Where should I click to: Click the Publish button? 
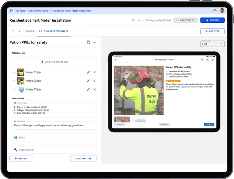click(x=212, y=20)
